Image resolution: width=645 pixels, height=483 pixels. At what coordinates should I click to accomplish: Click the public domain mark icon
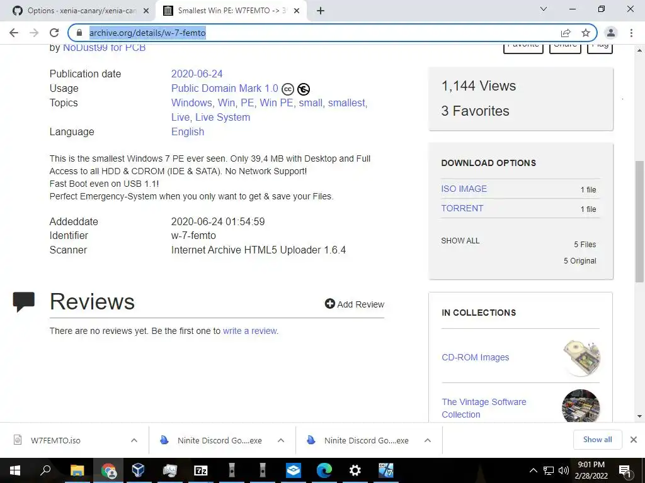[x=304, y=89]
